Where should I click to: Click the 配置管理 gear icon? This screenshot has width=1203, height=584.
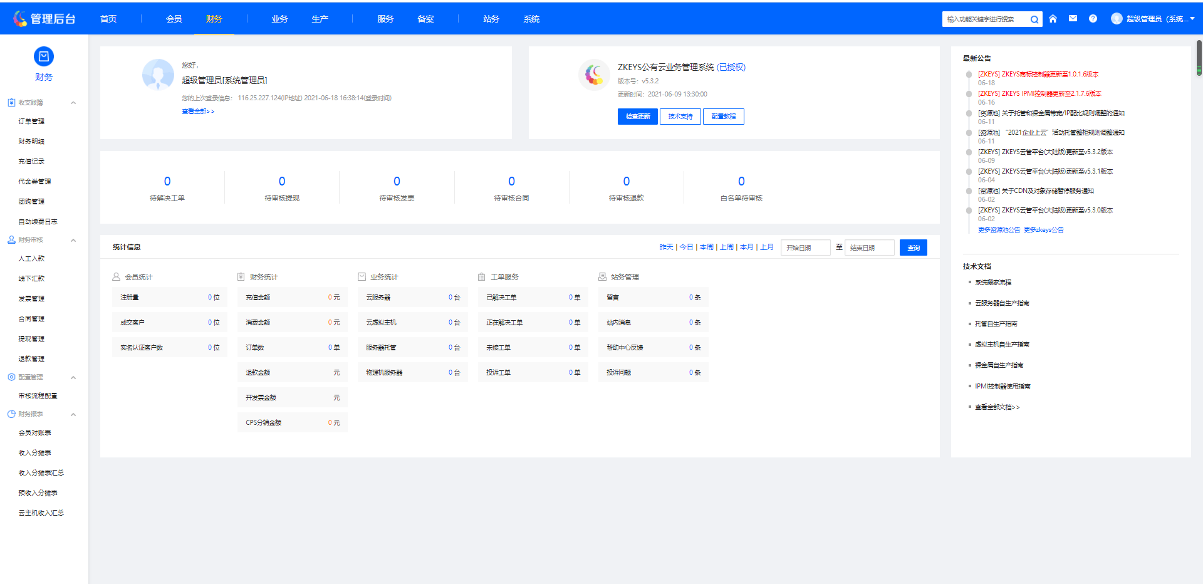click(11, 377)
